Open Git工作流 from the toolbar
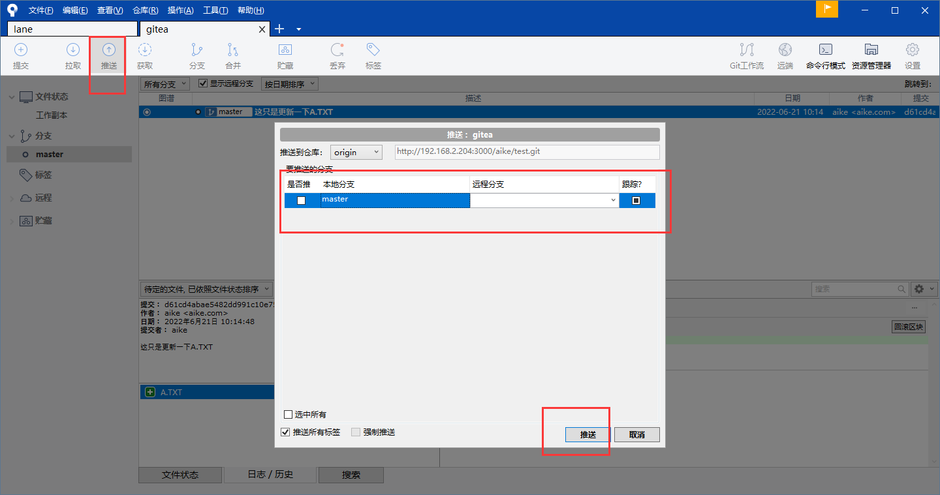This screenshot has height=495, width=940. point(747,56)
